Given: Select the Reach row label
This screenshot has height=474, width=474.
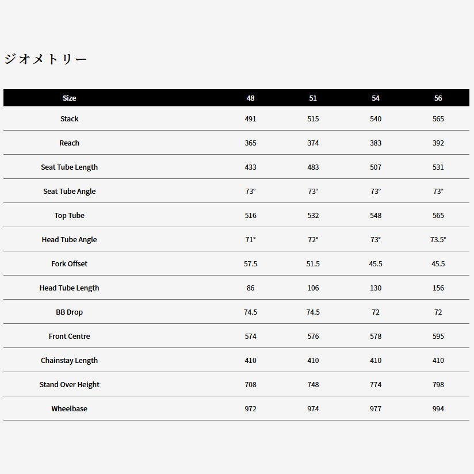Looking at the screenshot, I should point(69,143).
